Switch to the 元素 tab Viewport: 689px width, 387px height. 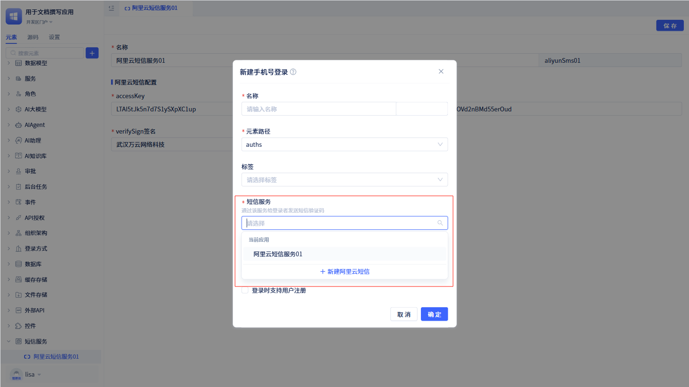(11, 37)
